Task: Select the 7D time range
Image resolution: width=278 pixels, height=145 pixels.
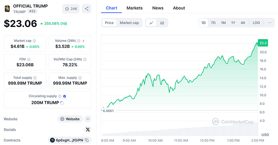Action: (x=213, y=23)
